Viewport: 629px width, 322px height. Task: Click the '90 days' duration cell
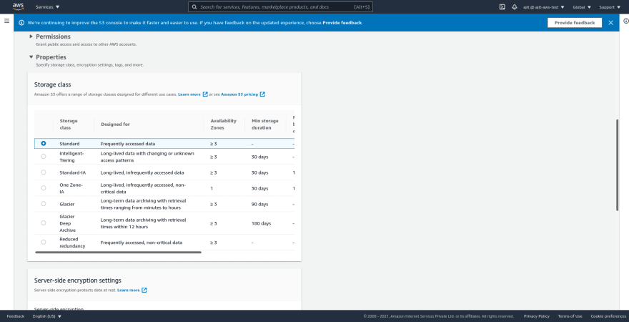pyautogui.click(x=260, y=204)
